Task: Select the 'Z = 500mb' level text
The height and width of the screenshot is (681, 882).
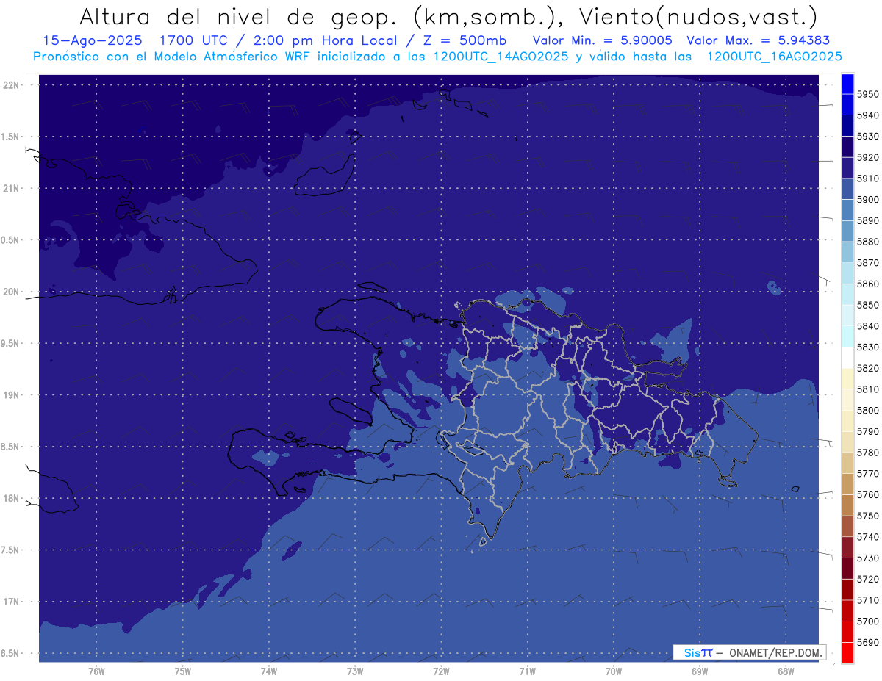Action: pyautogui.click(x=465, y=40)
